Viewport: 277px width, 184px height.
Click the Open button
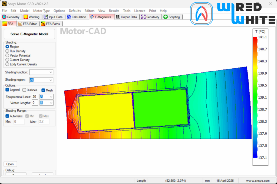click(x=10, y=164)
